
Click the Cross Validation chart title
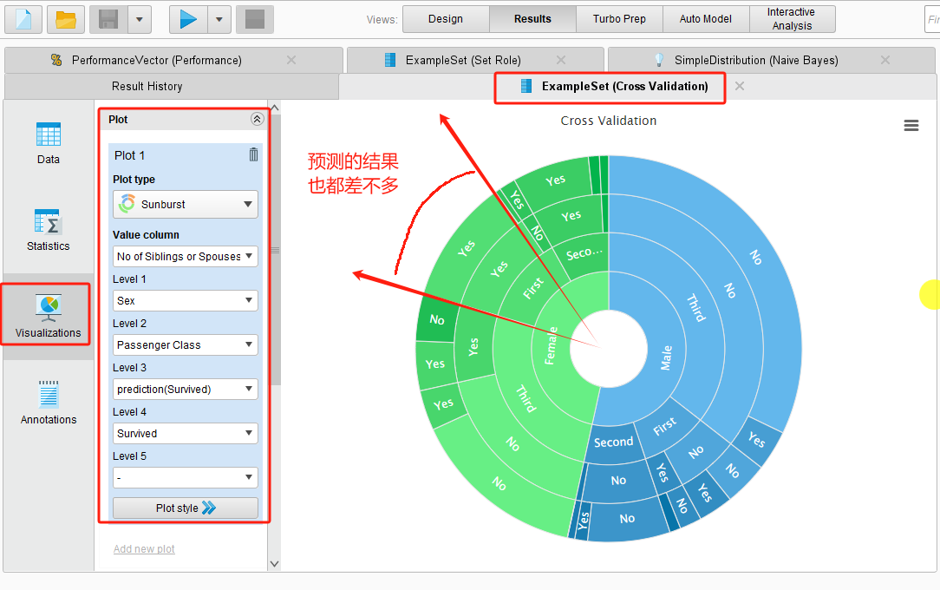coord(609,121)
